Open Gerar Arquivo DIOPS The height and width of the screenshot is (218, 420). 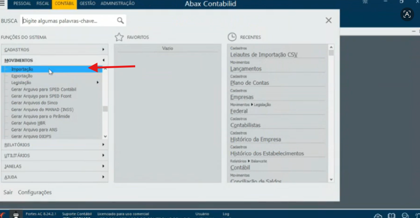pos(31,136)
